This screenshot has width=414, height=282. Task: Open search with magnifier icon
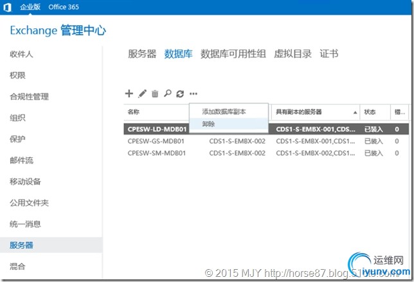point(167,93)
